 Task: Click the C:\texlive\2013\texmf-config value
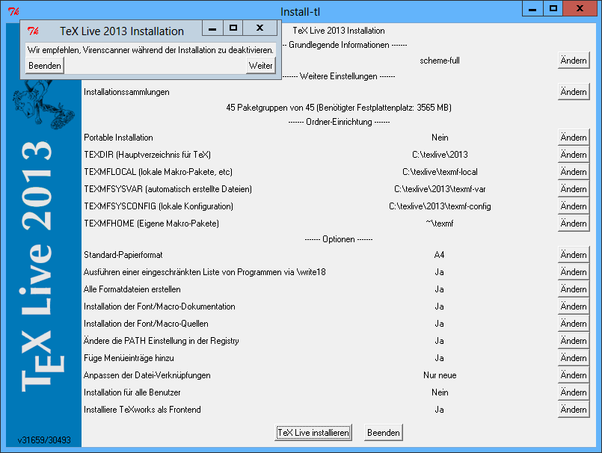pyautogui.click(x=440, y=206)
